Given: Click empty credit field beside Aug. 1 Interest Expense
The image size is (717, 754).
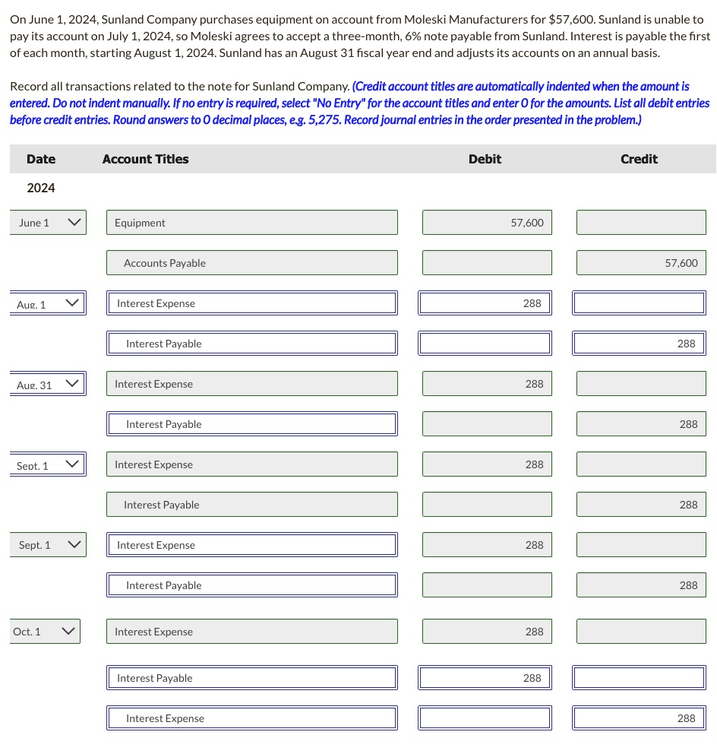Looking at the screenshot, I should pos(639,303).
